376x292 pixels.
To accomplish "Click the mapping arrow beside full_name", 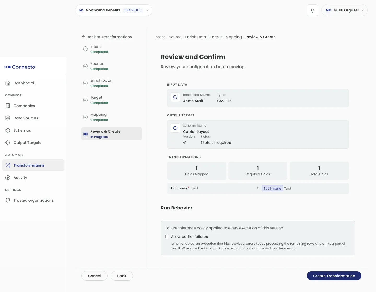I will [258, 188].
